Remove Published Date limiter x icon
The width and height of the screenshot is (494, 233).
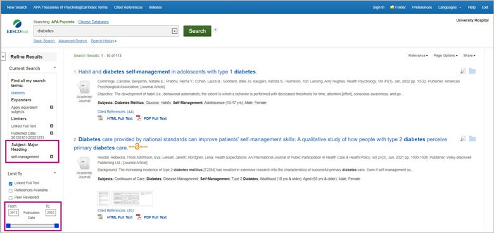(x=52, y=133)
